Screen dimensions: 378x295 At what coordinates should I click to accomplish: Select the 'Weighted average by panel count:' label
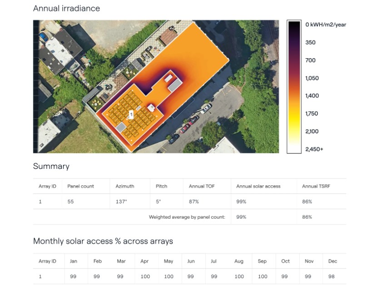(187, 217)
